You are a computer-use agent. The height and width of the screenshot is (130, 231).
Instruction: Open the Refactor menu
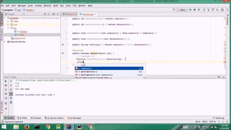point(48,6)
